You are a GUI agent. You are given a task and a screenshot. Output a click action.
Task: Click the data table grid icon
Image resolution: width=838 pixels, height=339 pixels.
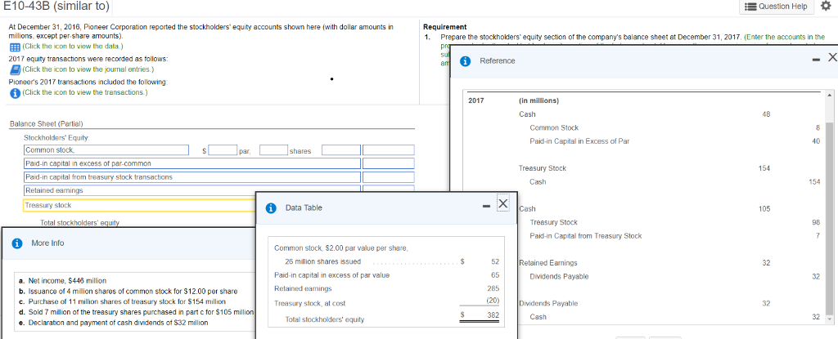14,47
